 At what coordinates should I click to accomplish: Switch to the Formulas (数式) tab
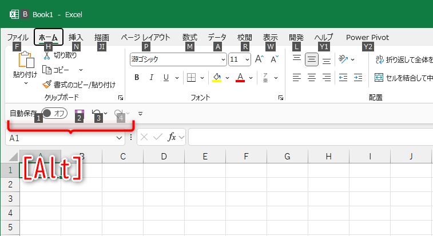click(x=190, y=37)
